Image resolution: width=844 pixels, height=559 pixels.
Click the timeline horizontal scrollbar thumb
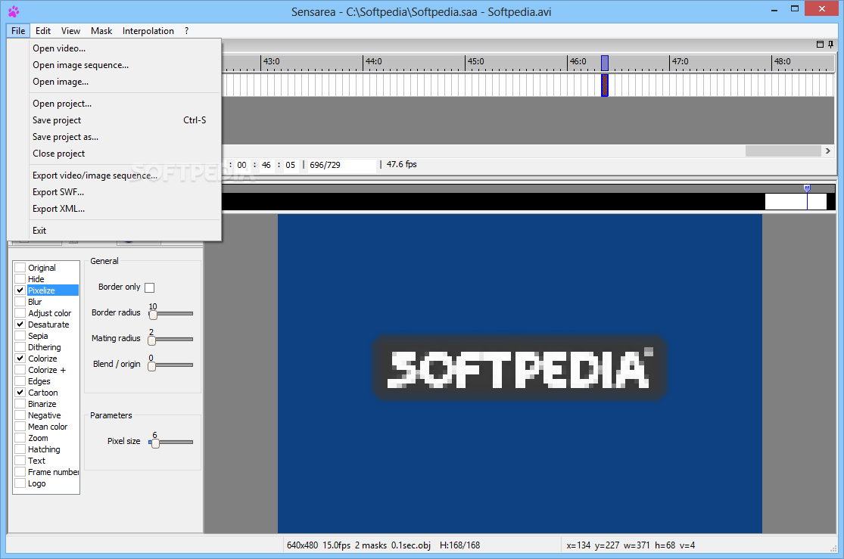pos(783,151)
